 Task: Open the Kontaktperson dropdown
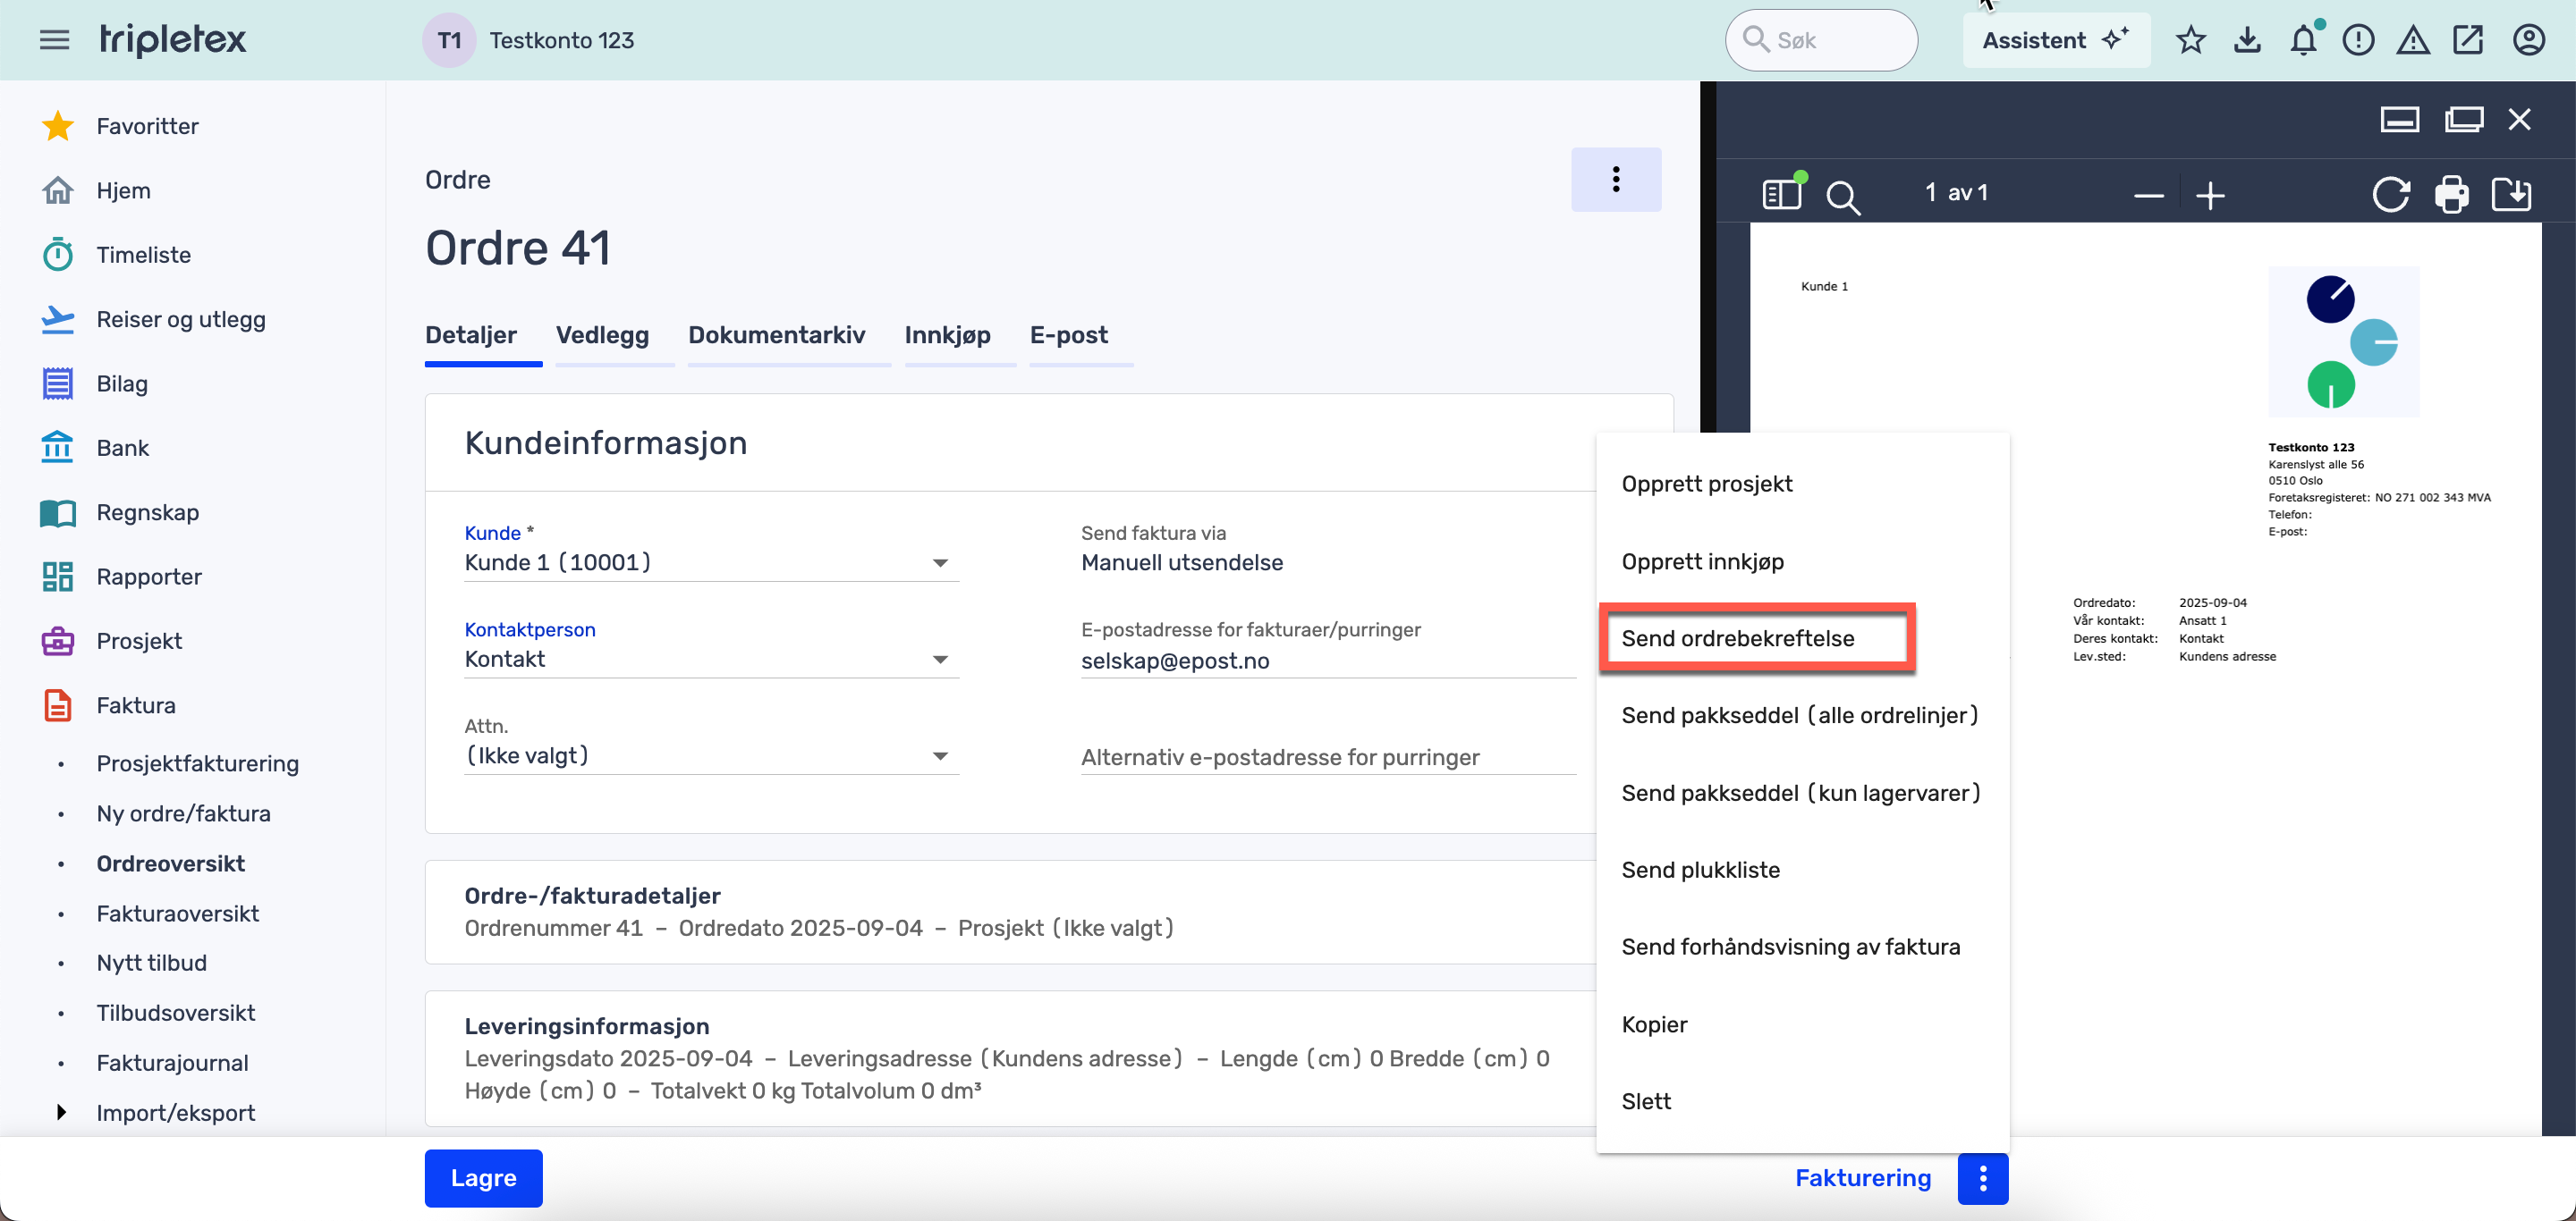point(939,660)
